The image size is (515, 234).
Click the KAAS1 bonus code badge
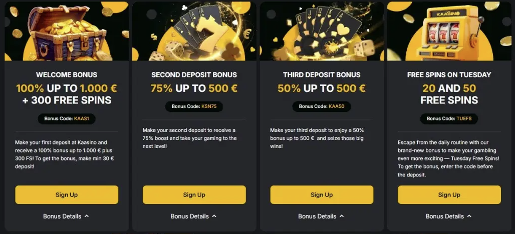(x=67, y=119)
